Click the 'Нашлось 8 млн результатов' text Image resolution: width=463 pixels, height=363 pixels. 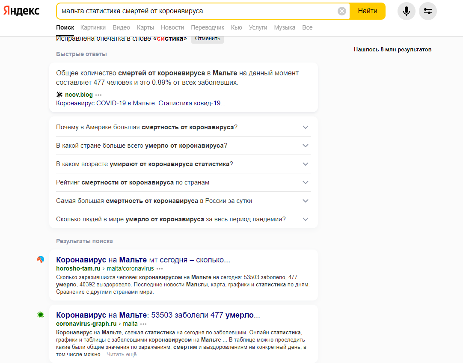coord(392,50)
